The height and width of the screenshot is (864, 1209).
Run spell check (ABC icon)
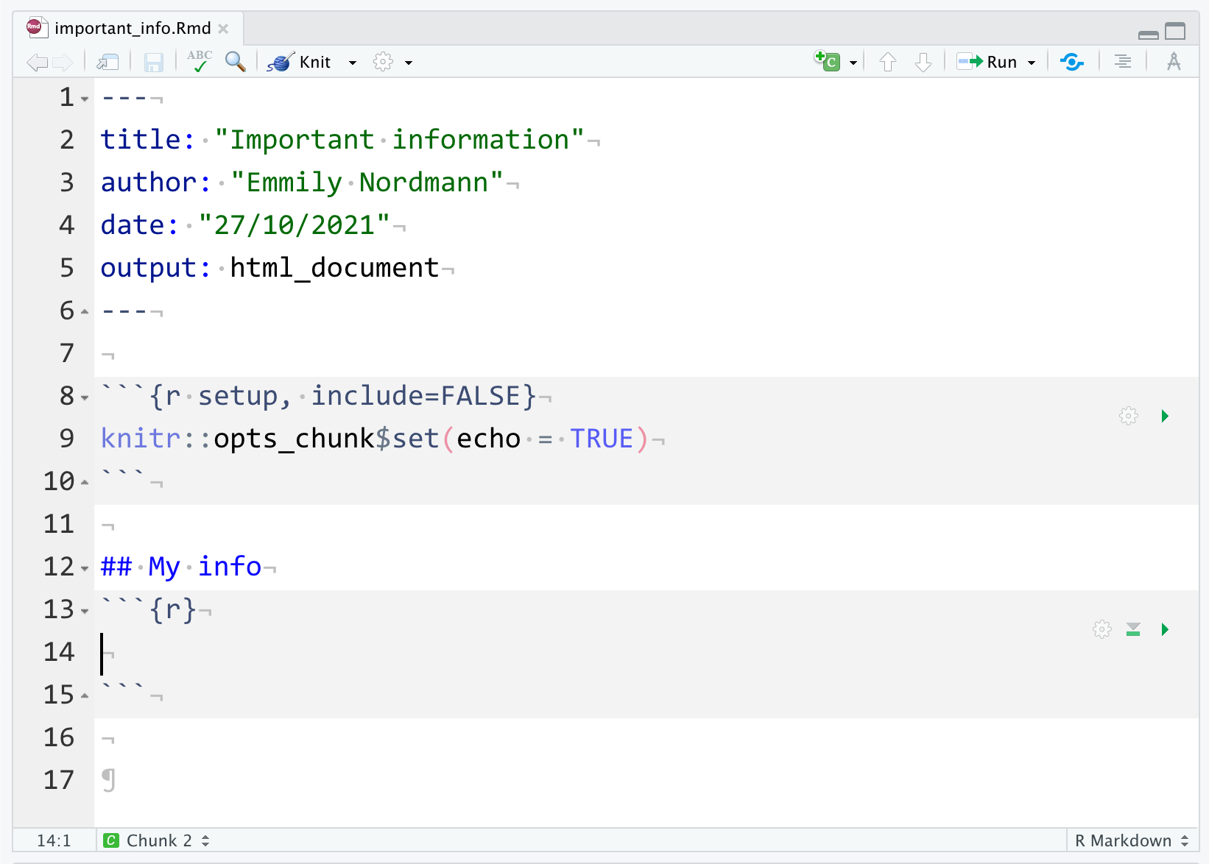coord(199,62)
